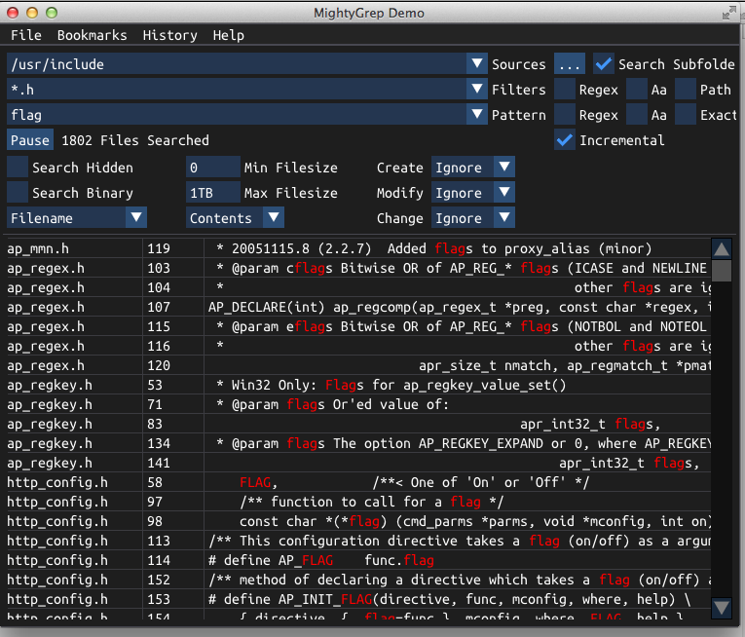This screenshot has height=637, width=745.
Task: Enable the Search Hidden checkbox
Action: click(x=18, y=168)
